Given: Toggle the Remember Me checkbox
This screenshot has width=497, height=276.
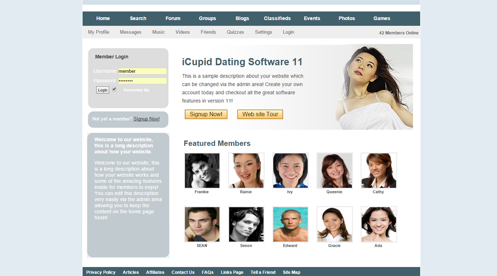Looking at the screenshot, I should pyautogui.click(x=114, y=89).
